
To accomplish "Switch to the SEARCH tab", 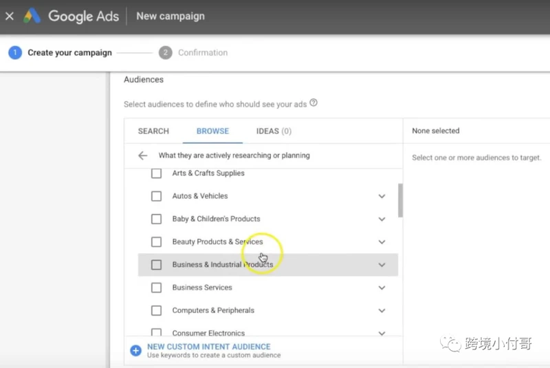I will point(153,131).
